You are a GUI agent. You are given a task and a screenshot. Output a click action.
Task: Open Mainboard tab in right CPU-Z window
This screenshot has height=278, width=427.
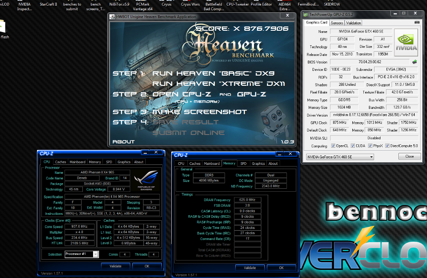coord(212,164)
